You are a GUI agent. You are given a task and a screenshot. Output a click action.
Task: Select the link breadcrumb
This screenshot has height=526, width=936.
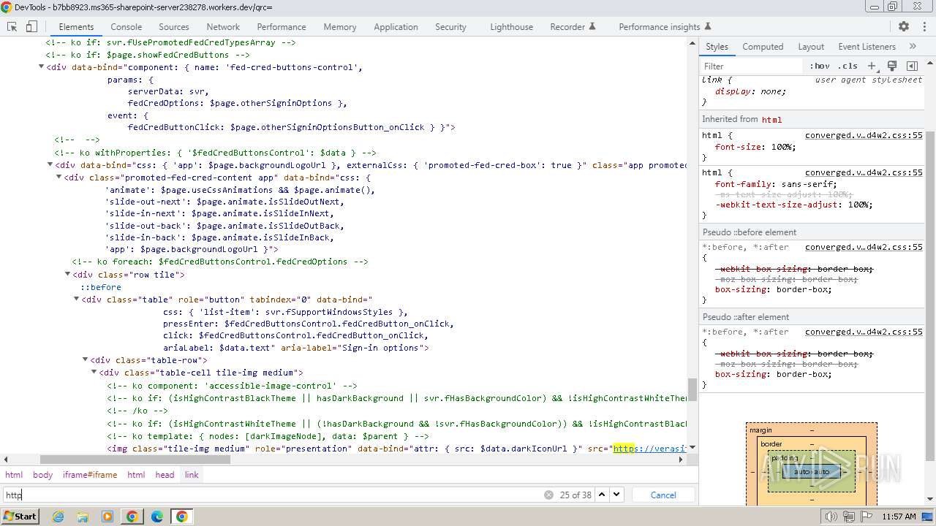(192, 475)
